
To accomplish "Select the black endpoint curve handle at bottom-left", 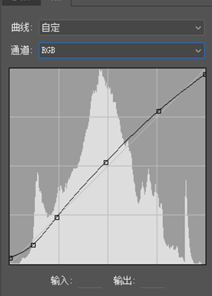I will click(x=11, y=258).
